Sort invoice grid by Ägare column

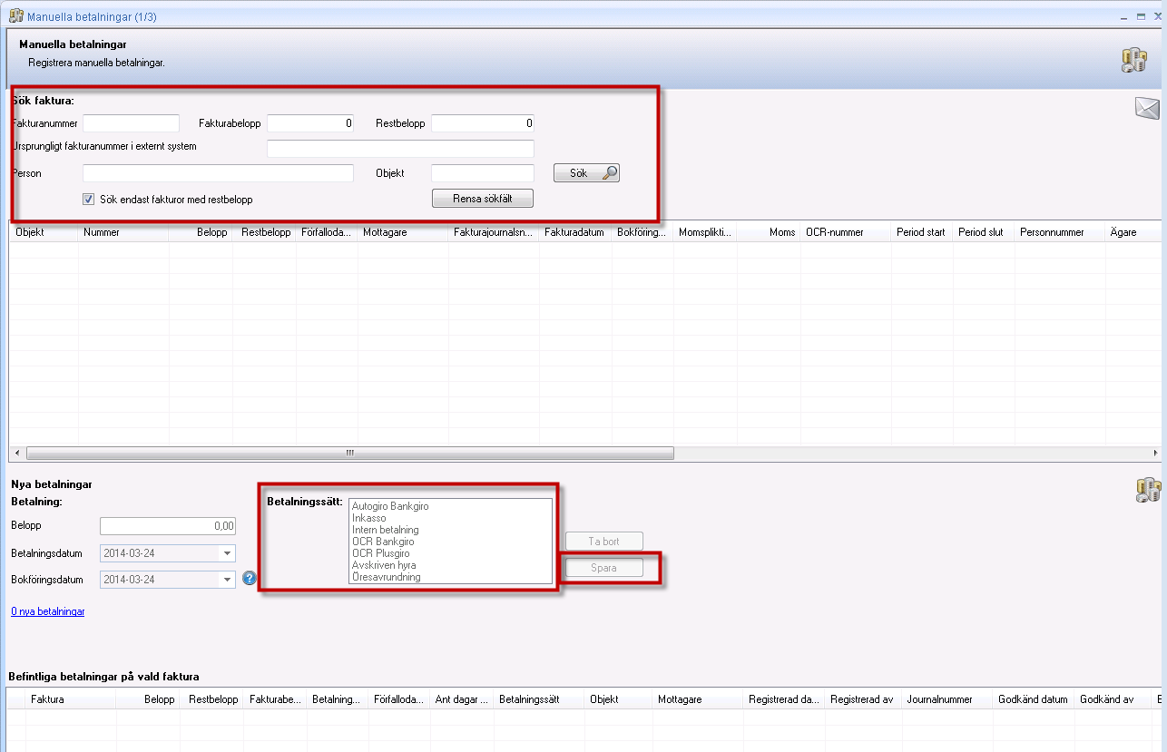point(1135,232)
